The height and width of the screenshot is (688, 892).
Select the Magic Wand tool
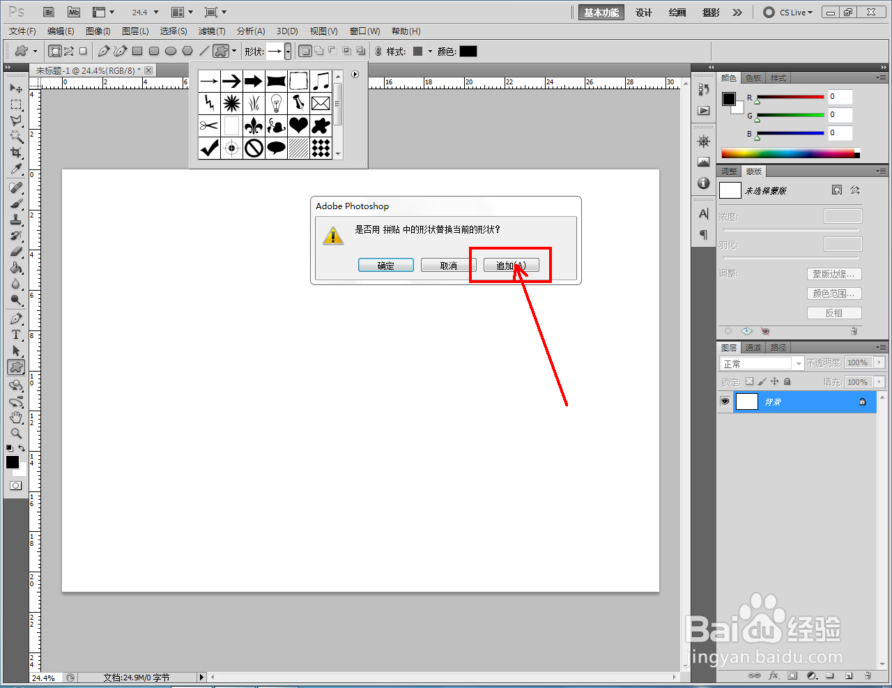point(16,137)
